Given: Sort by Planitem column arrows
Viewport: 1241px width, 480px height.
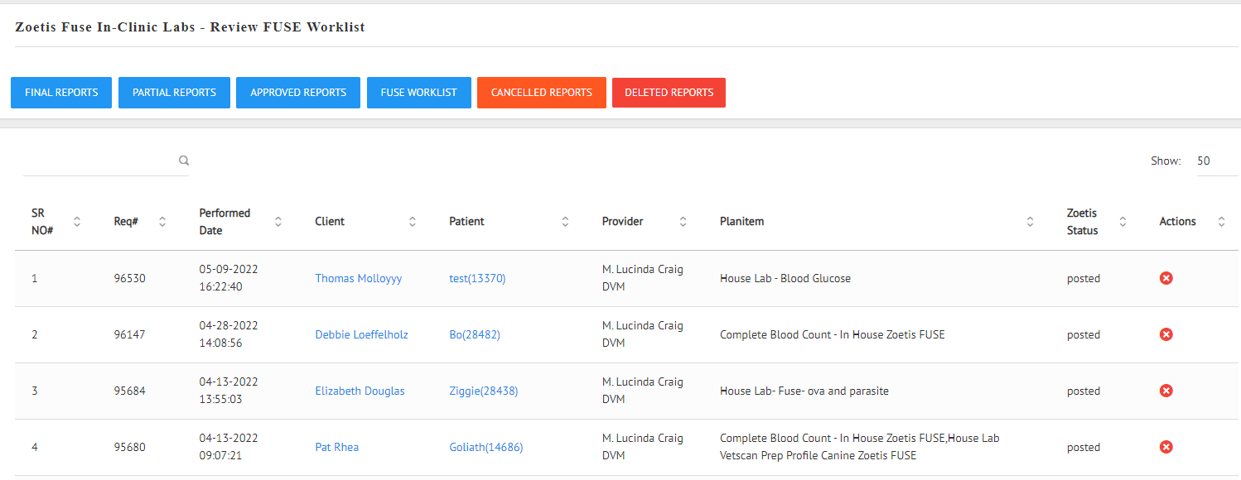Looking at the screenshot, I should point(1030,222).
